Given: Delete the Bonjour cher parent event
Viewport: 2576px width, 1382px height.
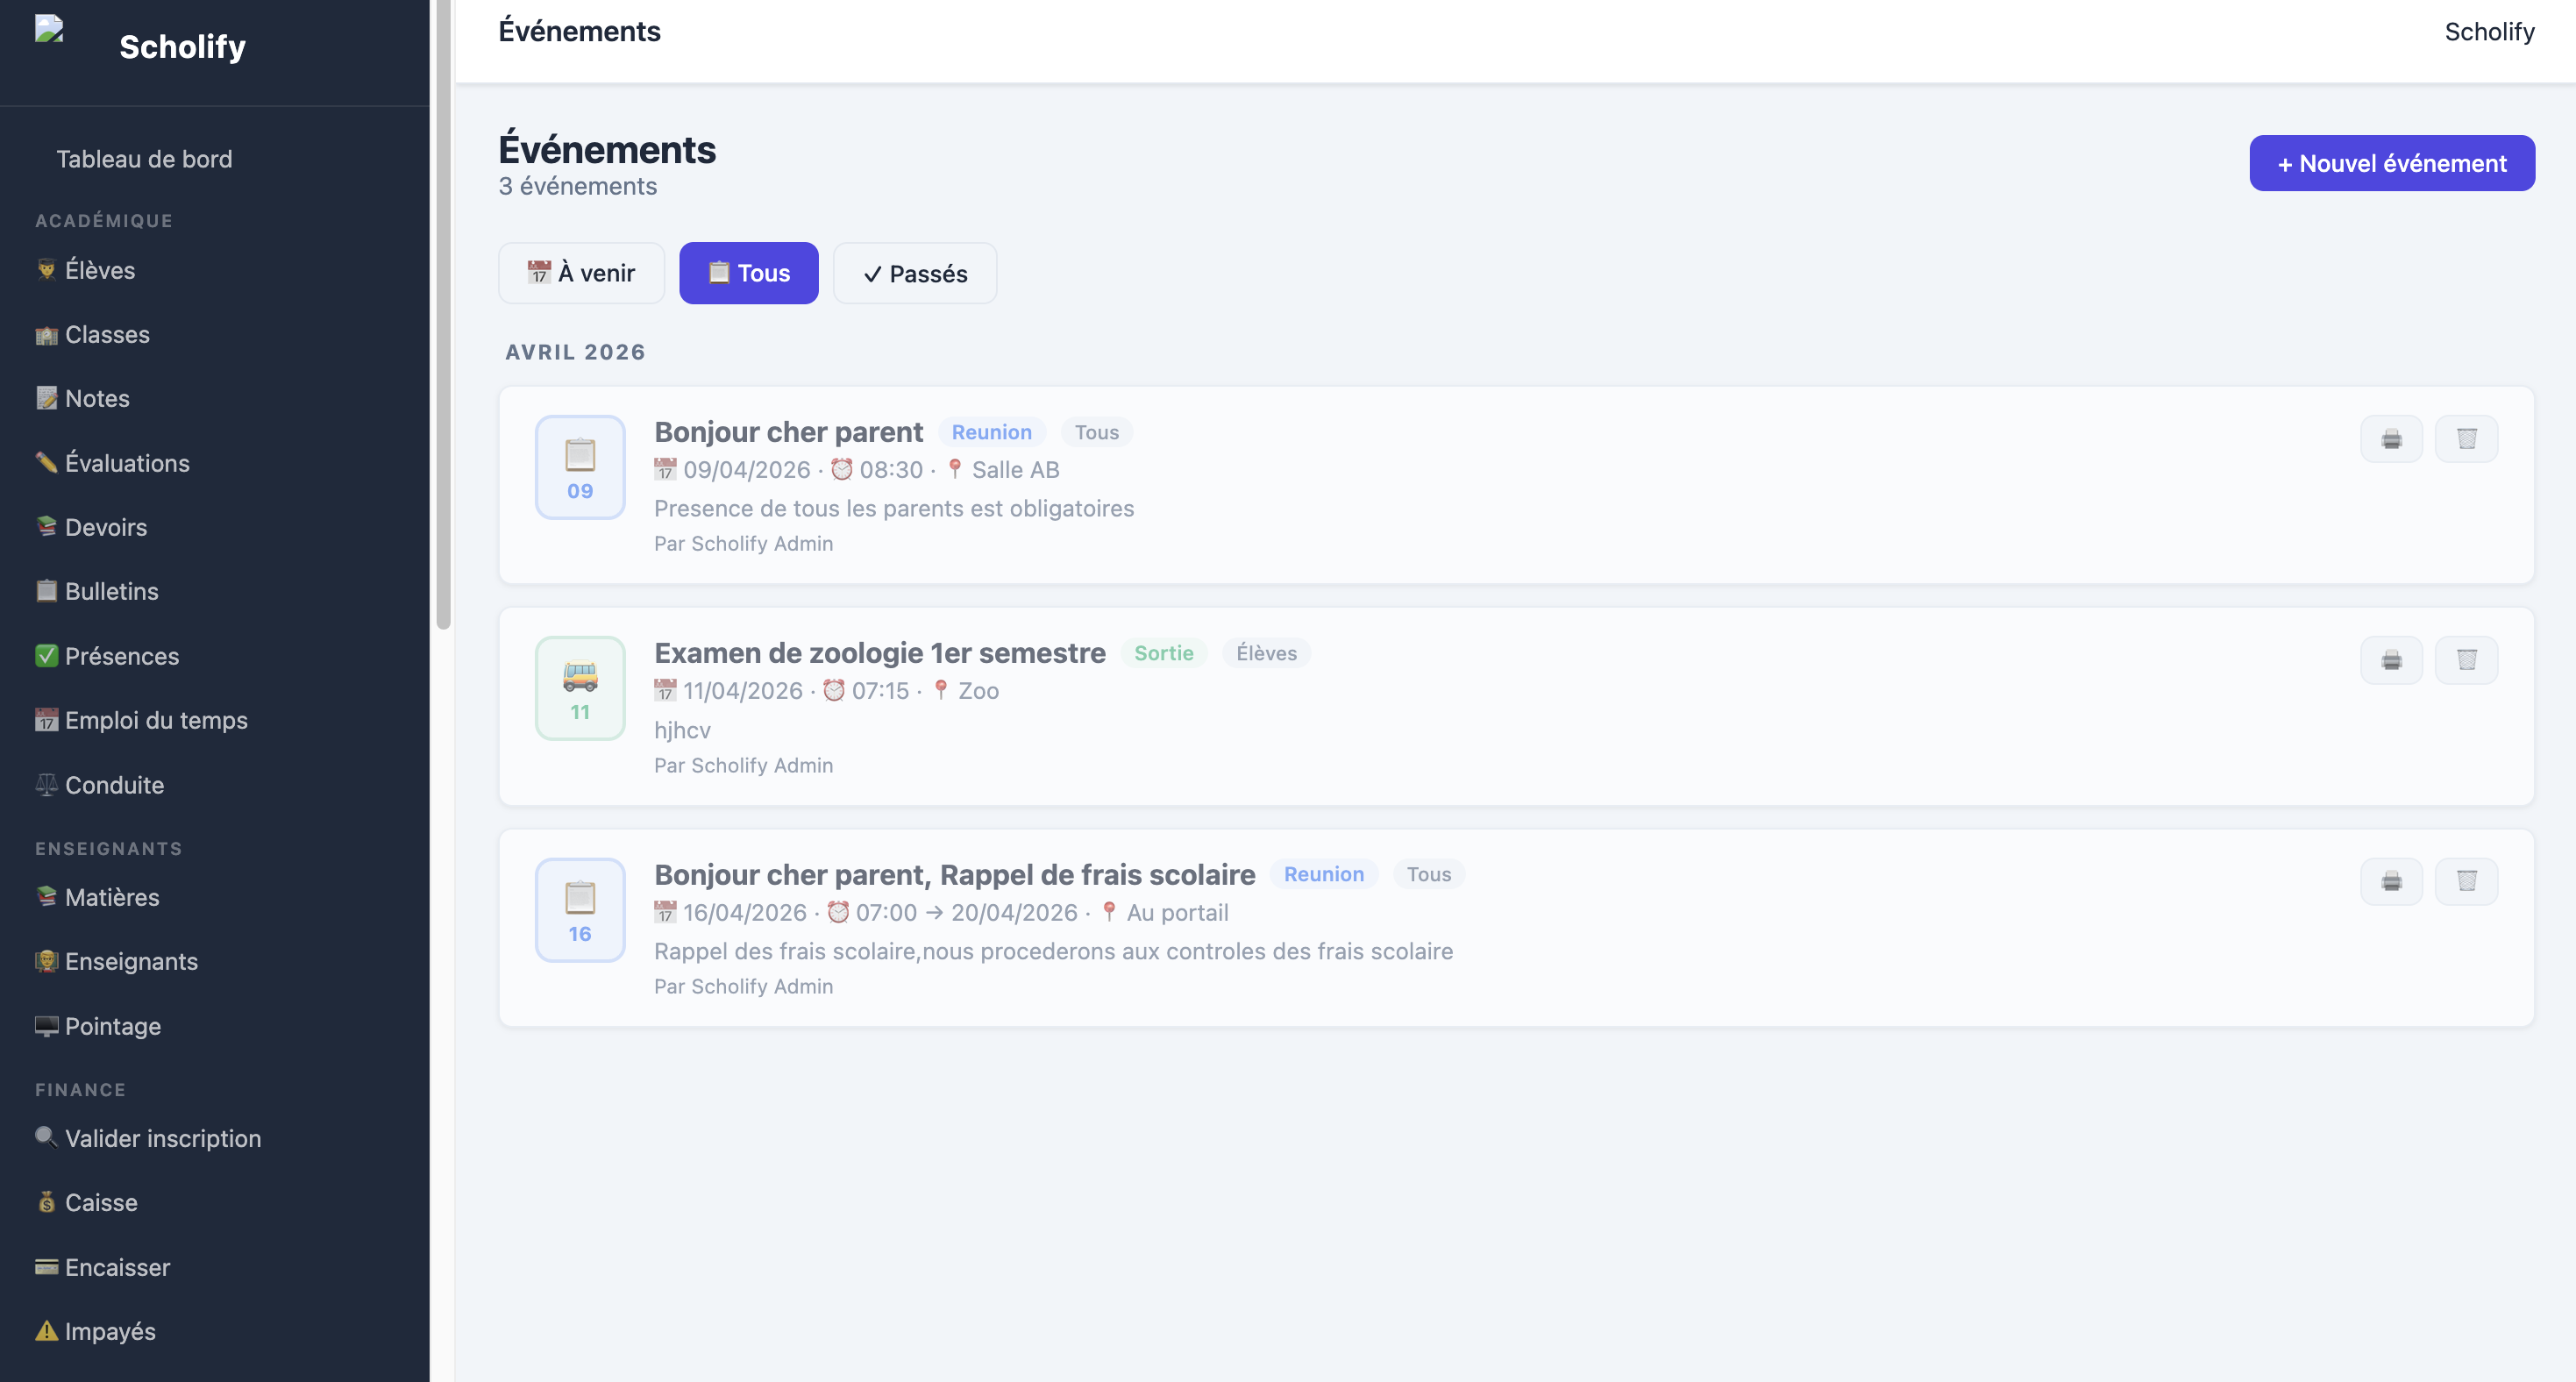Looking at the screenshot, I should pyautogui.click(x=2466, y=439).
